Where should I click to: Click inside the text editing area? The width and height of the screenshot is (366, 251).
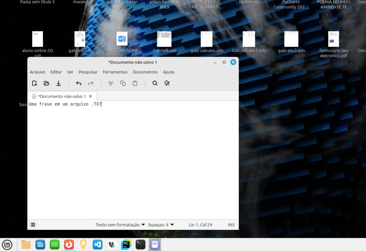point(132,161)
